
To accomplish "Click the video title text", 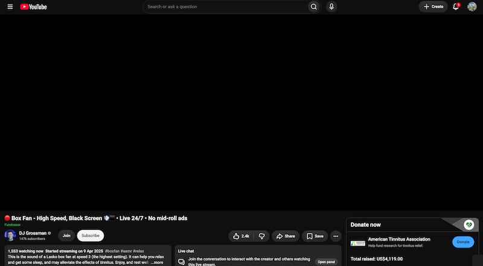I will pyautogui.click(x=96, y=218).
